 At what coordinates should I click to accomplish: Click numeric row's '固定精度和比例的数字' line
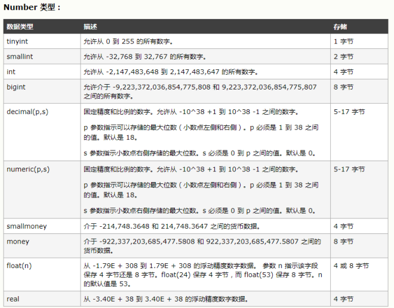tap(191, 170)
